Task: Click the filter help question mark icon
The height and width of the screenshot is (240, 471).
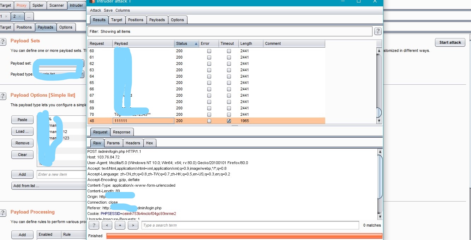Action: point(378,31)
